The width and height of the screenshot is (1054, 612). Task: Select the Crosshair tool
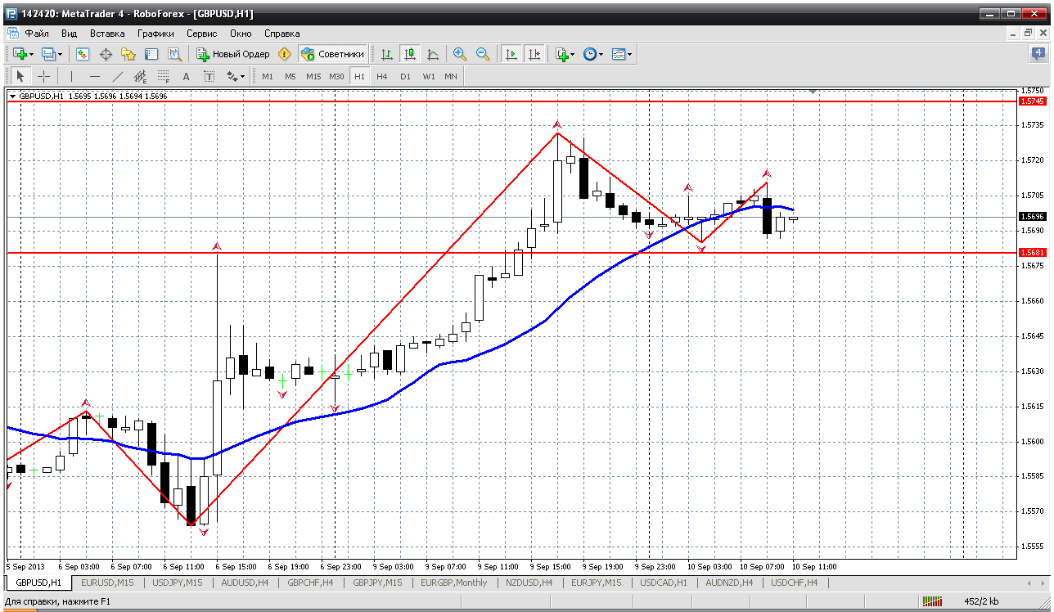[43, 76]
